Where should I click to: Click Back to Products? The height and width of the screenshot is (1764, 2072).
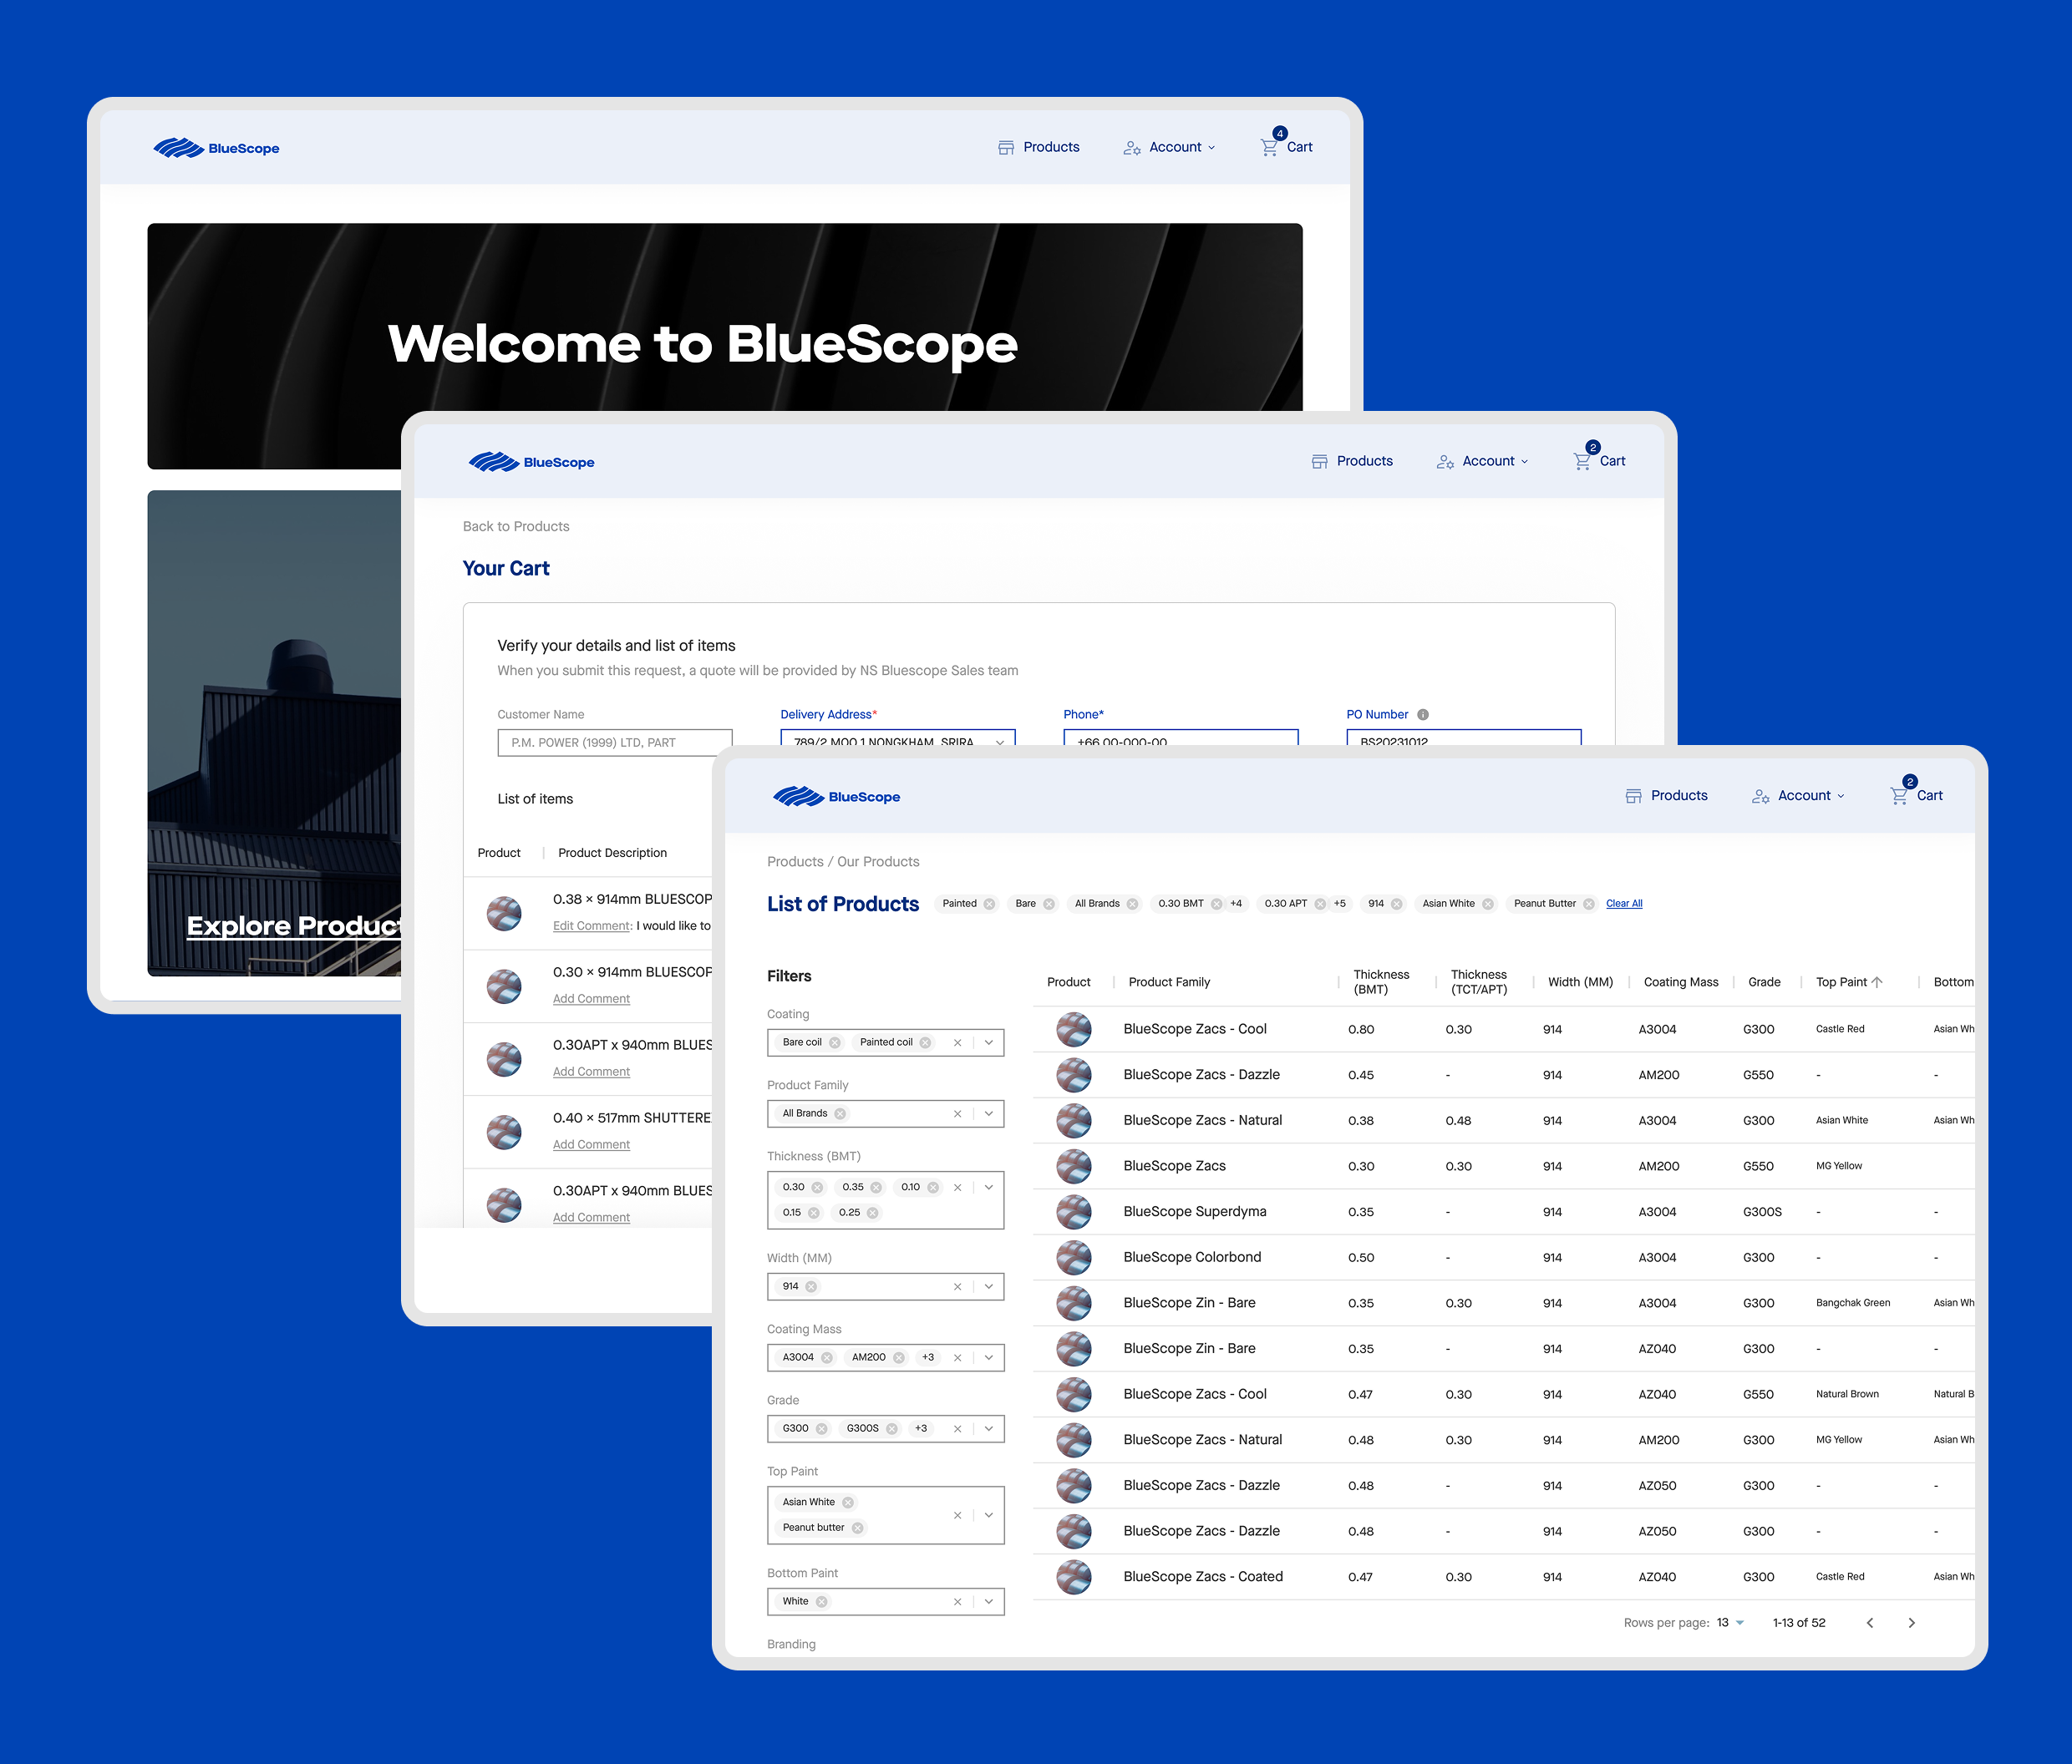point(516,525)
